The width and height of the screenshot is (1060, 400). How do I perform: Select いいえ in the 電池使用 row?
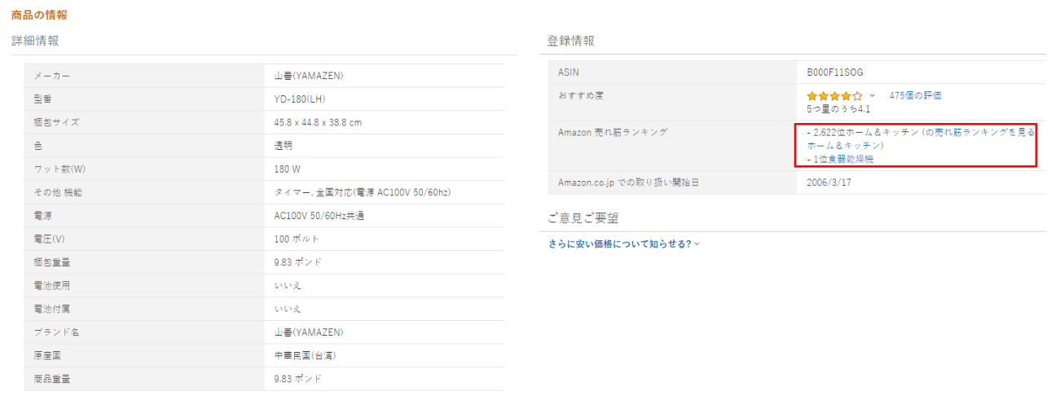[288, 286]
